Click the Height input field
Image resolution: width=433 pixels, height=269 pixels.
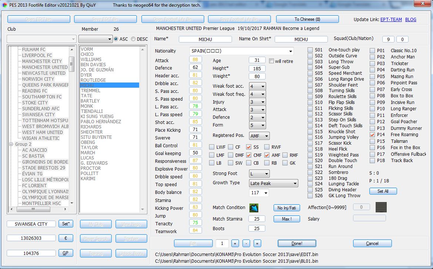257,68
